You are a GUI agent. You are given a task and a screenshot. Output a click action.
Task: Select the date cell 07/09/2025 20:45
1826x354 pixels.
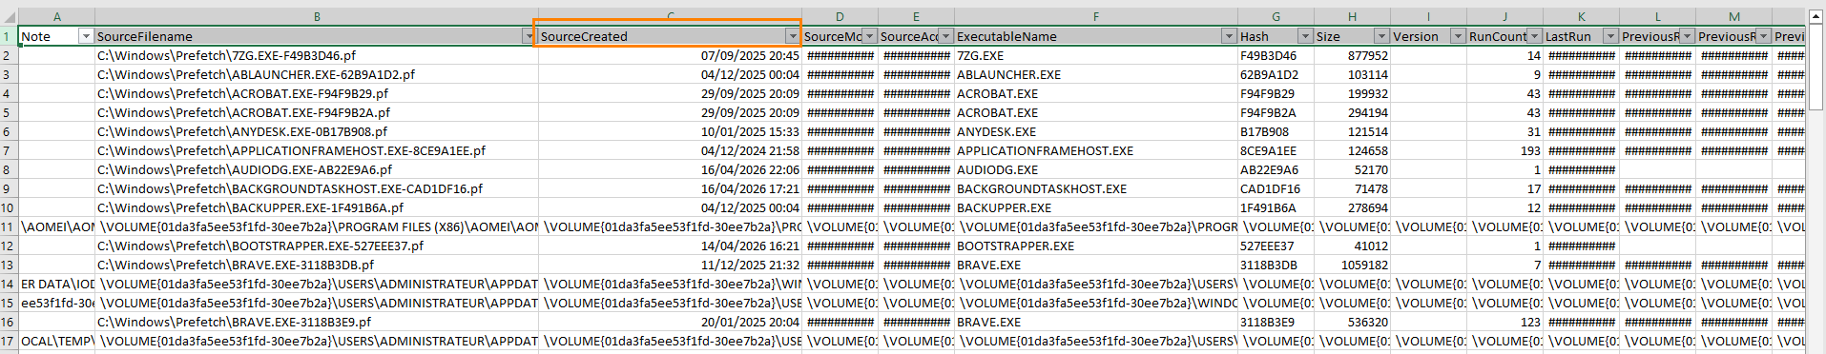point(671,55)
